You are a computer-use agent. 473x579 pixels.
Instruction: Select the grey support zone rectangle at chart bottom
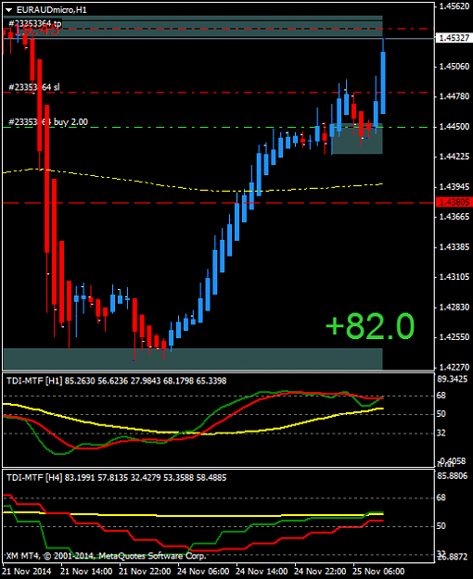click(193, 359)
